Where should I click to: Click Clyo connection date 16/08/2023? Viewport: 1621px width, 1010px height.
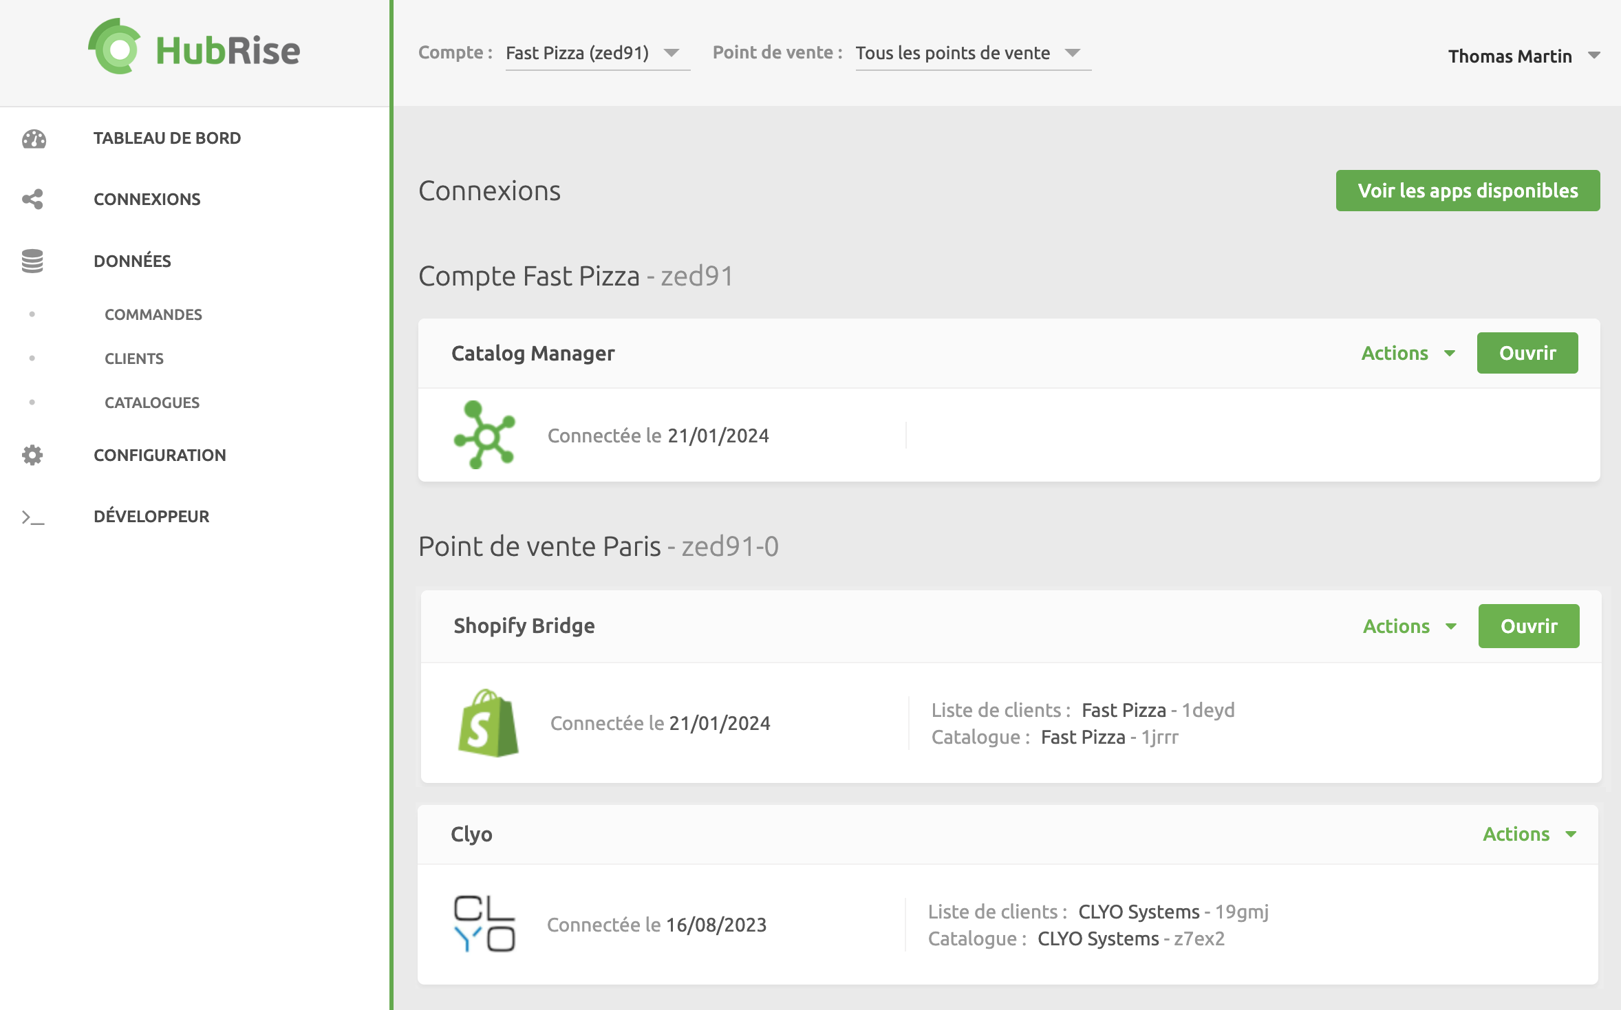pyautogui.click(x=716, y=925)
